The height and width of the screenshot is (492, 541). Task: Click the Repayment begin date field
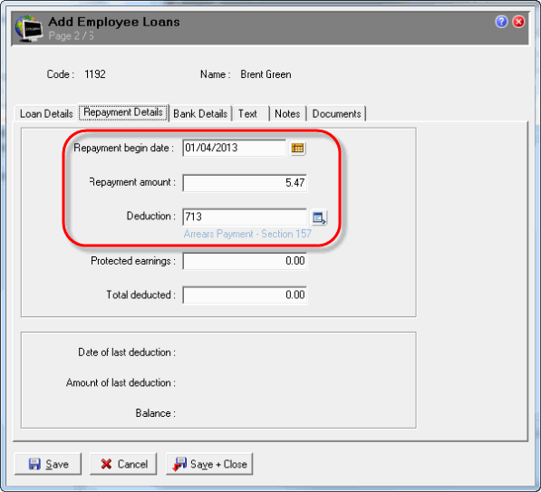point(235,148)
